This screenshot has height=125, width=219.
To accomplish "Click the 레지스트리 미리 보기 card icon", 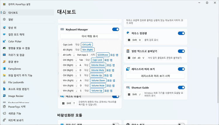I will (x=128, y=69).
